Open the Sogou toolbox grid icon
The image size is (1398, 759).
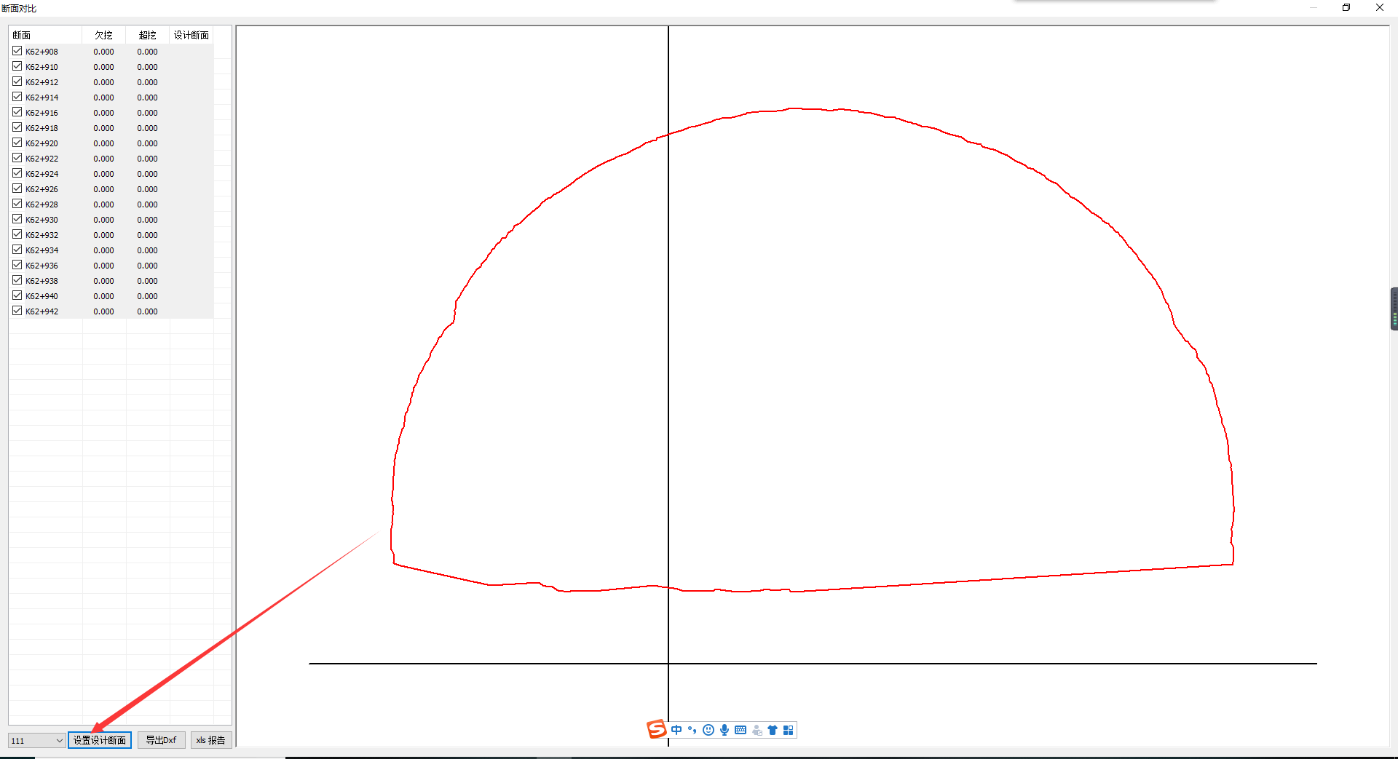(788, 730)
